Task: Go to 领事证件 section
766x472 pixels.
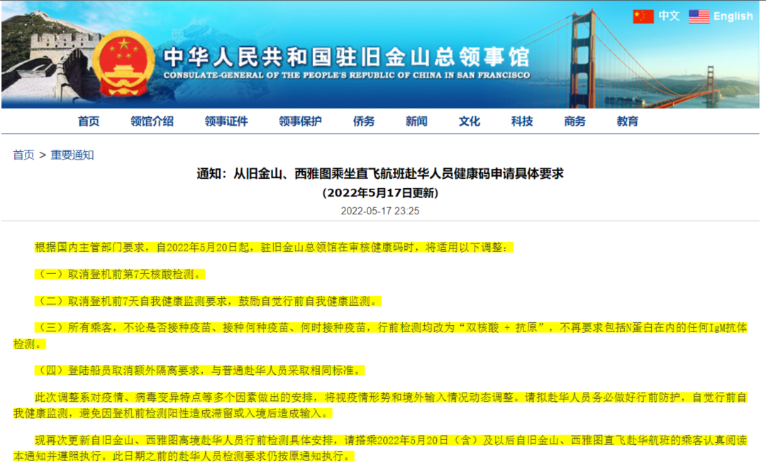Action: click(226, 121)
